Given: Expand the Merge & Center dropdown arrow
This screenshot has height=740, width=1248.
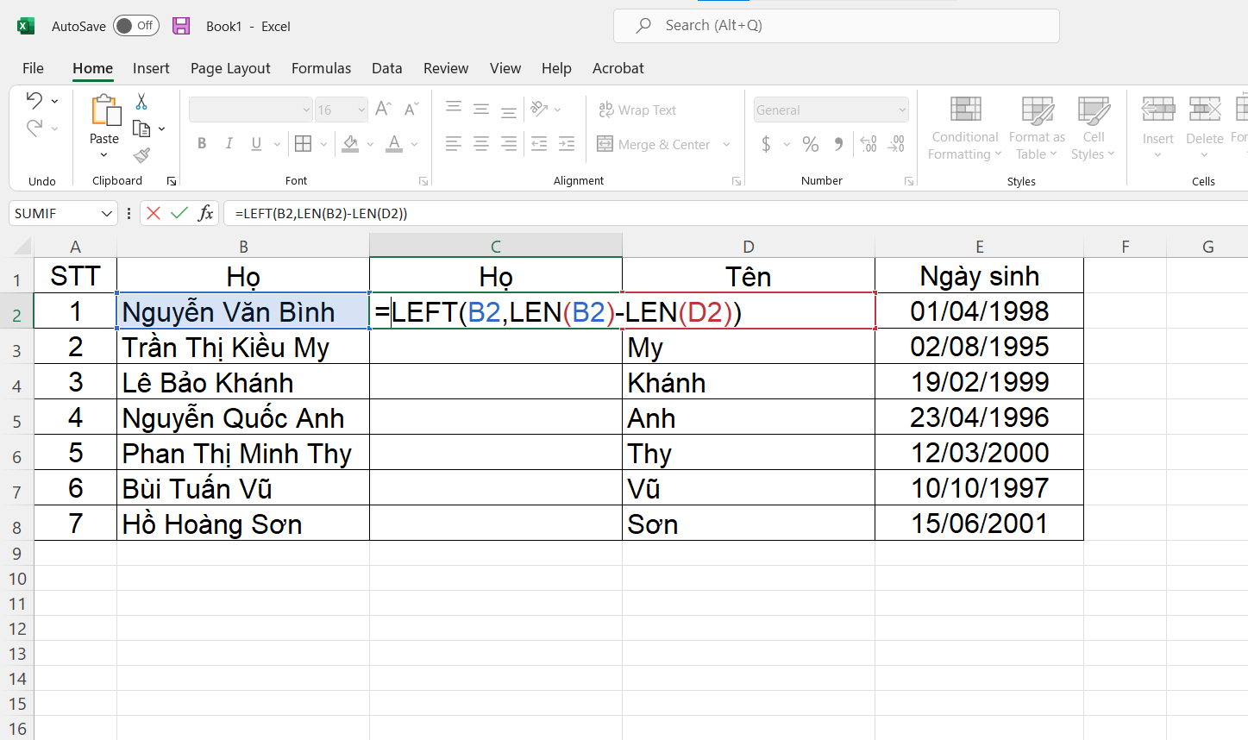Looking at the screenshot, I should click(726, 144).
